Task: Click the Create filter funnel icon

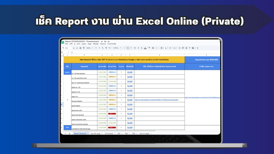Action: [190, 48]
